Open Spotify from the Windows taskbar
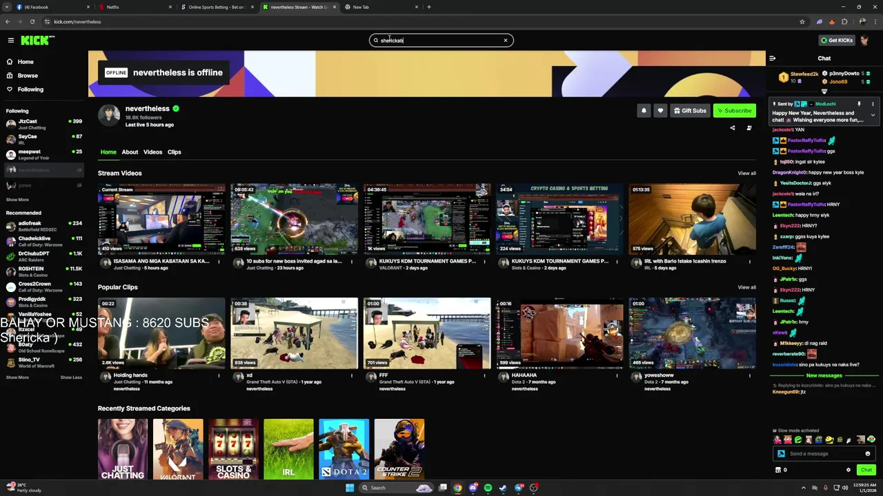 (488, 488)
